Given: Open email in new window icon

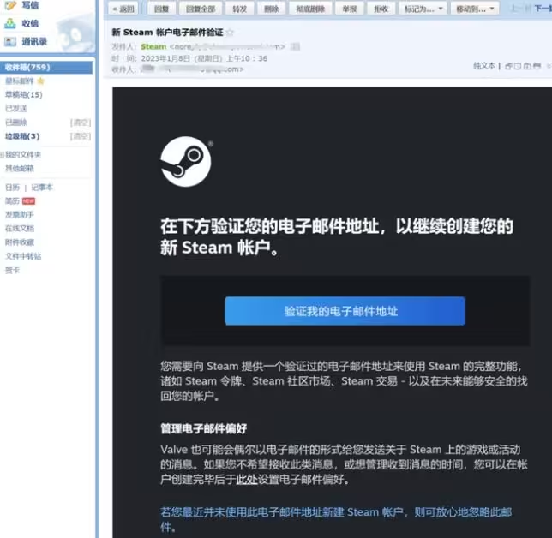Looking at the screenshot, I should (x=508, y=66).
